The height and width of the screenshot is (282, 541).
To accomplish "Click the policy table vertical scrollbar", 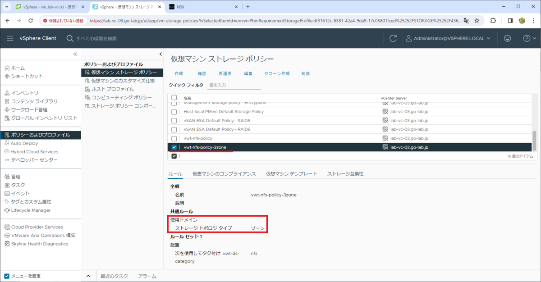I will point(535,141).
